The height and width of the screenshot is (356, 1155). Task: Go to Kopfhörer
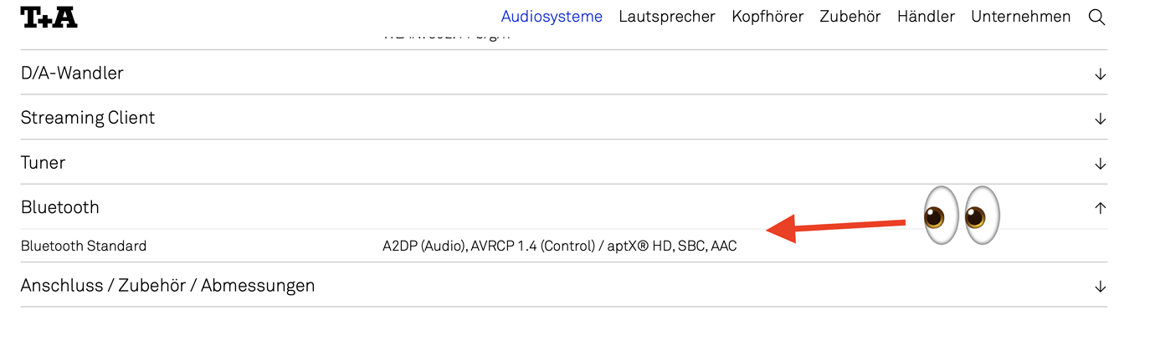[x=767, y=17]
